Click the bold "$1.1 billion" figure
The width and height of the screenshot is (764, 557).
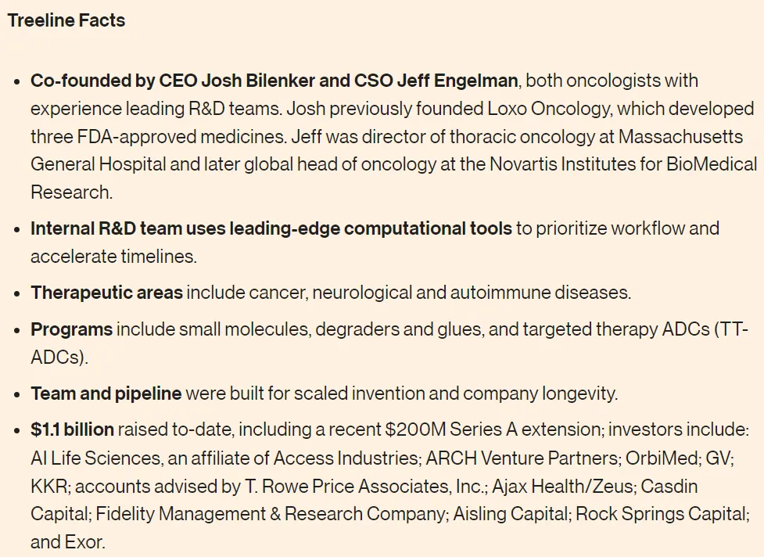tap(72, 429)
